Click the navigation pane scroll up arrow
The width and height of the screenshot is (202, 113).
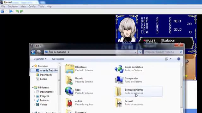[x=59, y=64]
